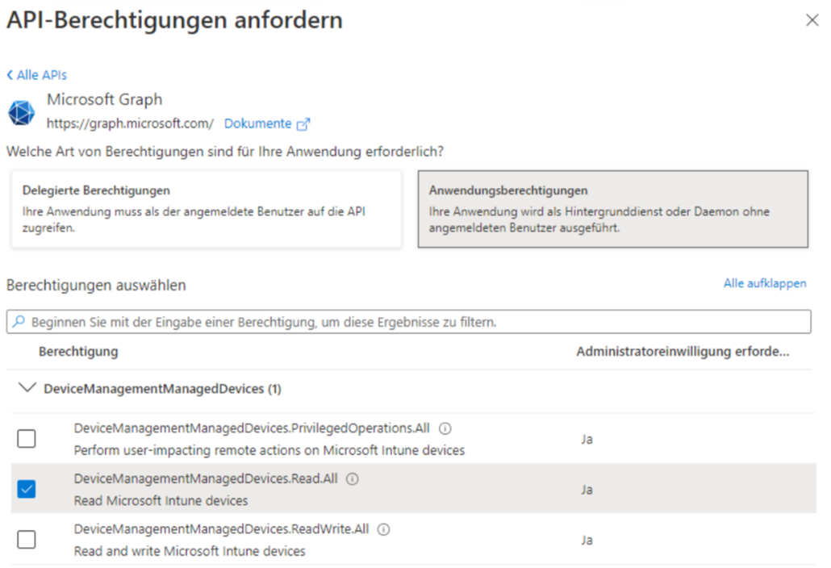This screenshot has width=831, height=568.
Task: Click the Microsoft Graph title text
Action: click(104, 99)
